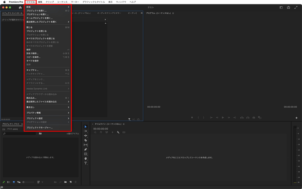Image resolution: width=302 pixels, height=189 pixels.
Task: Select the Razor tool
Action: (x=86, y=140)
